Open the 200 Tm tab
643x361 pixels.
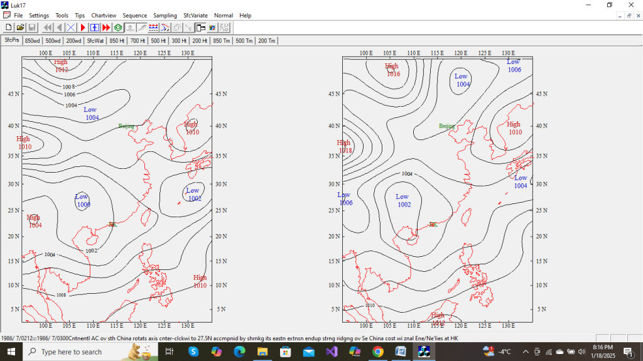266,41
